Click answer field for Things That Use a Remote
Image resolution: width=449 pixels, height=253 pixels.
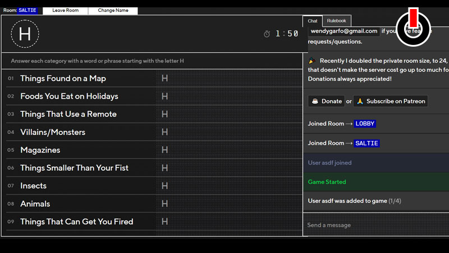click(x=229, y=114)
